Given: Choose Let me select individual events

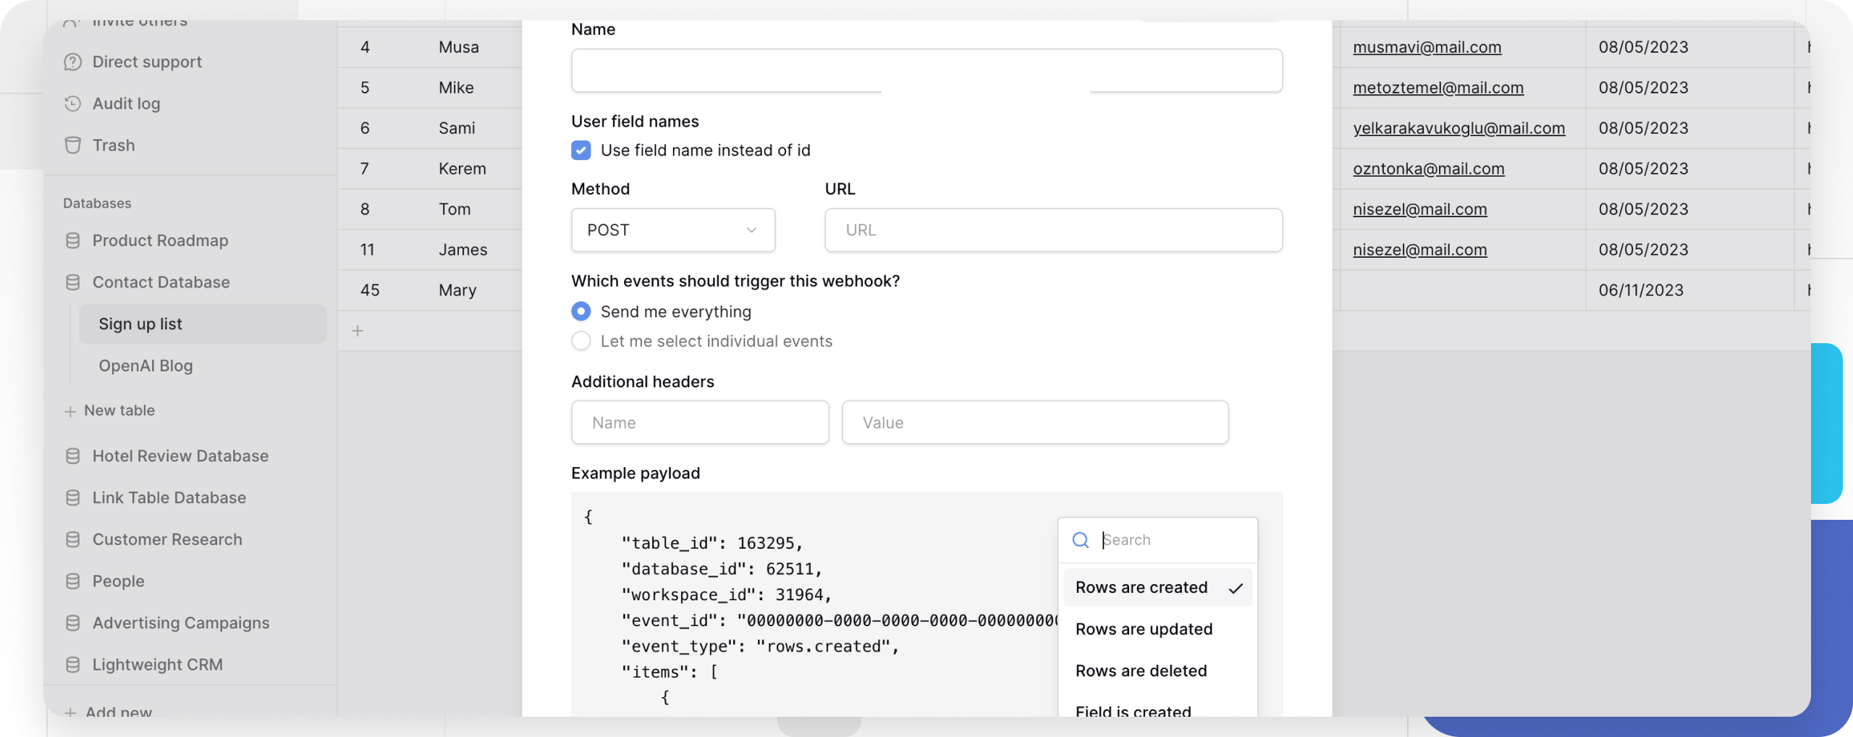Looking at the screenshot, I should (581, 341).
